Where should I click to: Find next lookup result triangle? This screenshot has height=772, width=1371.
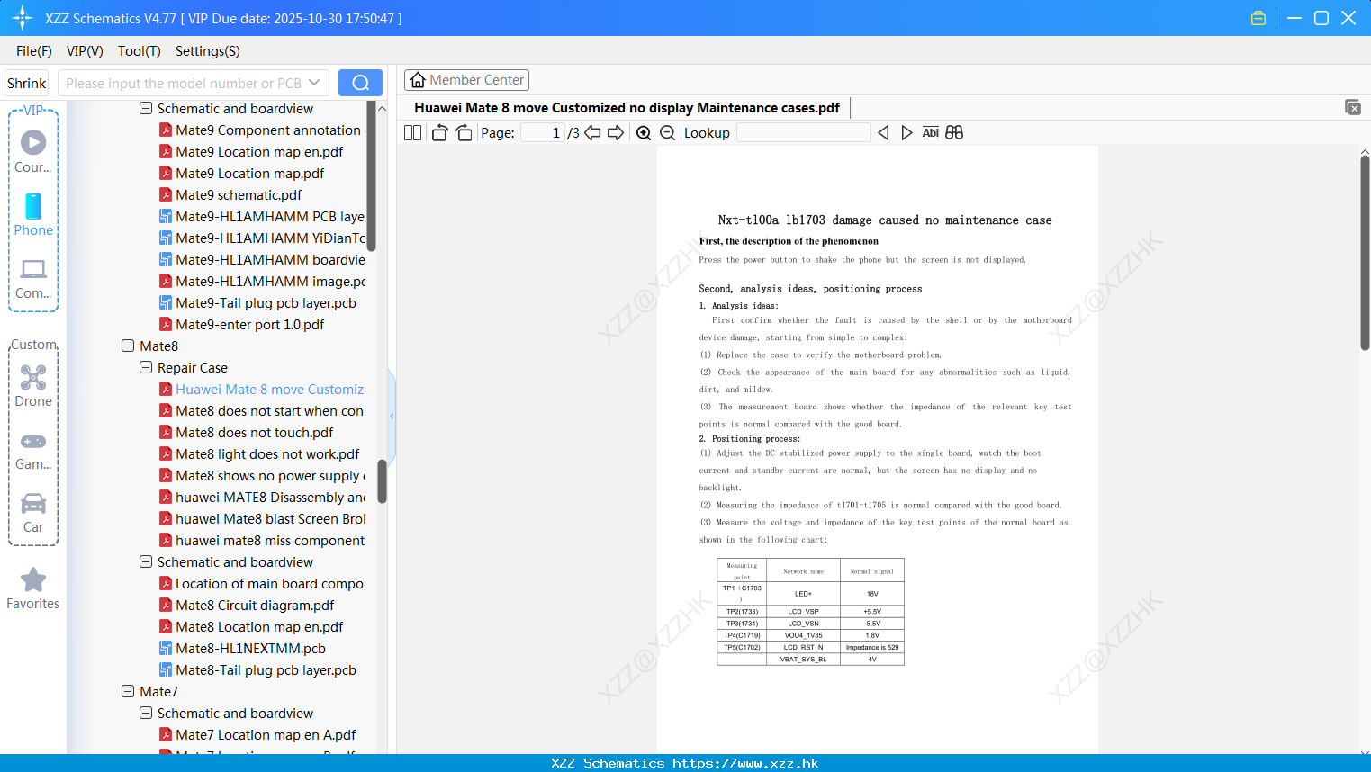pyautogui.click(x=906, y=133)
